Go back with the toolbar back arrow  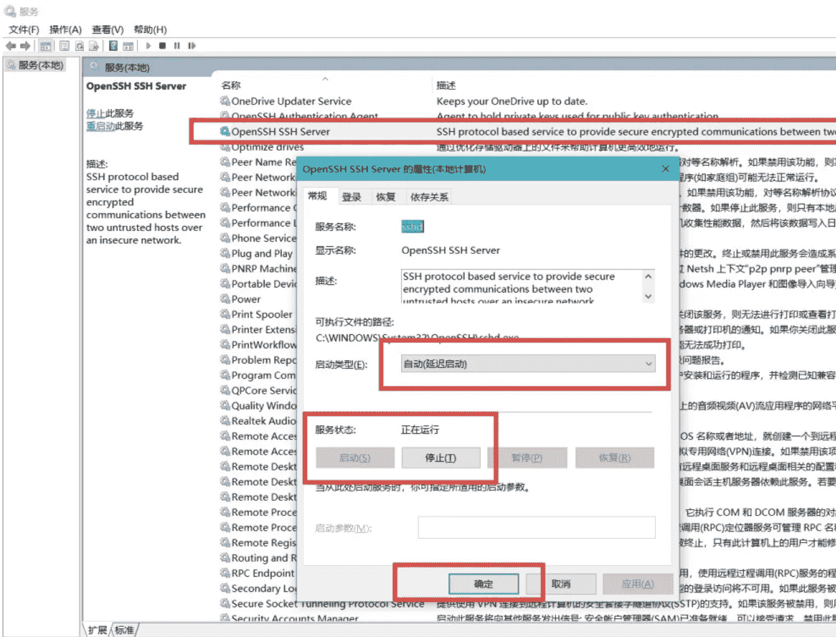coord(10,46)
